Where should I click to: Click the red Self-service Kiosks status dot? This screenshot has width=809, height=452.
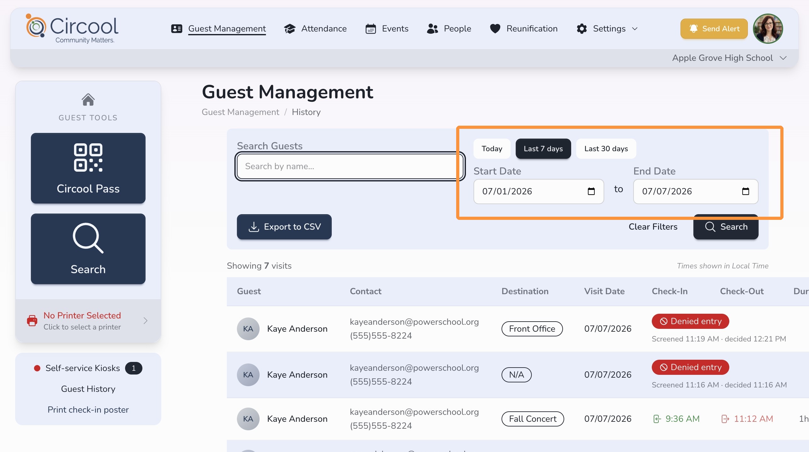(37, 368)
